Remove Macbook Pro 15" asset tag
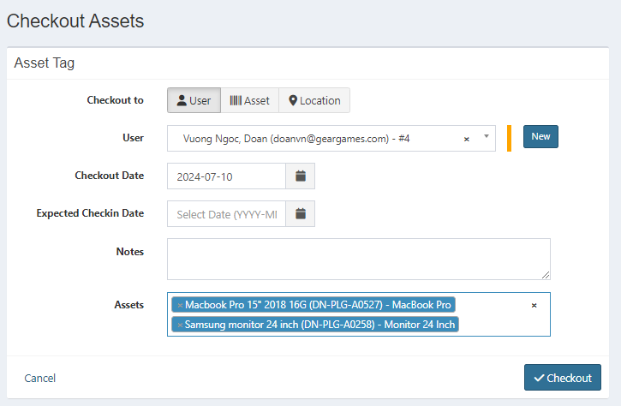 [179, 305]
